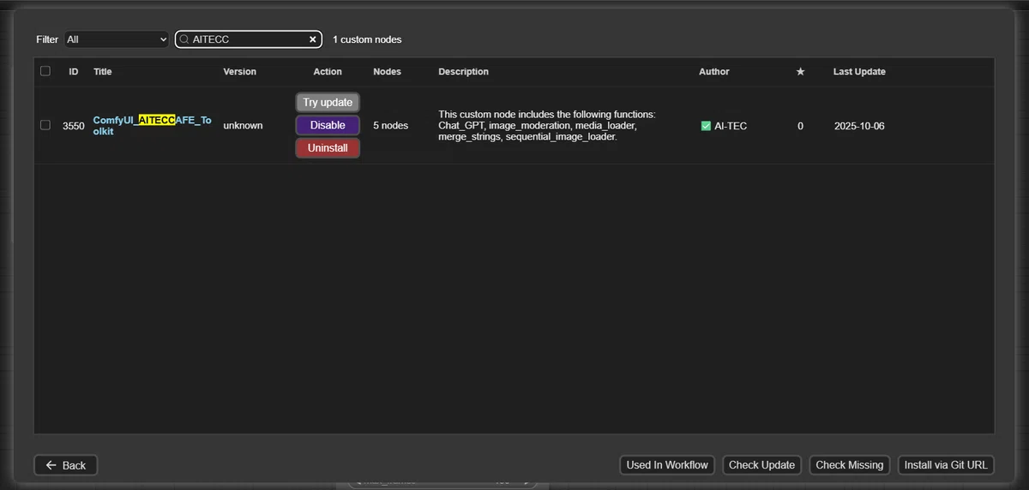Click the AI-TEC author name
This screenshot has height=490, width=1029.
[731, 126]
